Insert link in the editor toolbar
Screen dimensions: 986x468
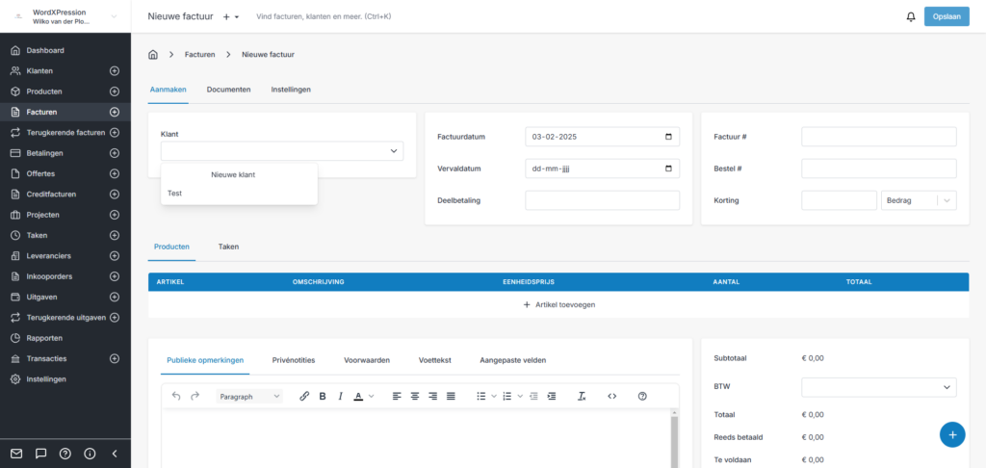pyautogui.click(x=304, y=397)
